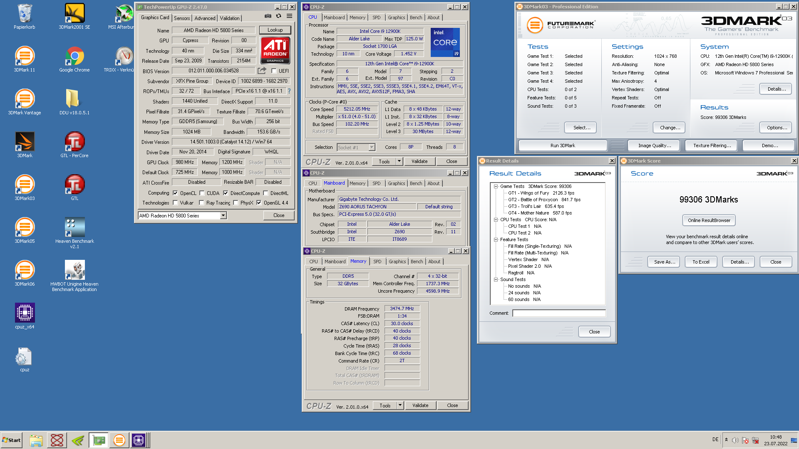Launch Google Chrome from the desktop
Image resolution: width=799 pixels, height=449 pixels.
click(x=74, y=59)
